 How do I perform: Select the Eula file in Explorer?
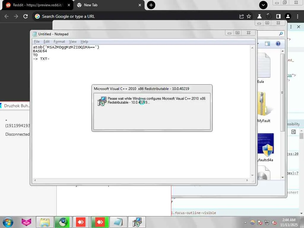[x=263, y=68]
